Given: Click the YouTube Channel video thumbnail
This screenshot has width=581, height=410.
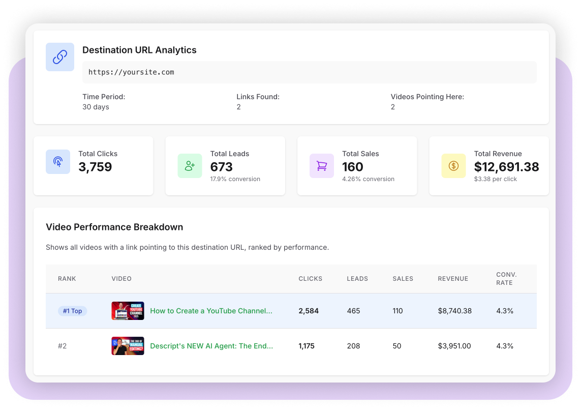Looking at the screenshot, I should tap(128, 311).
